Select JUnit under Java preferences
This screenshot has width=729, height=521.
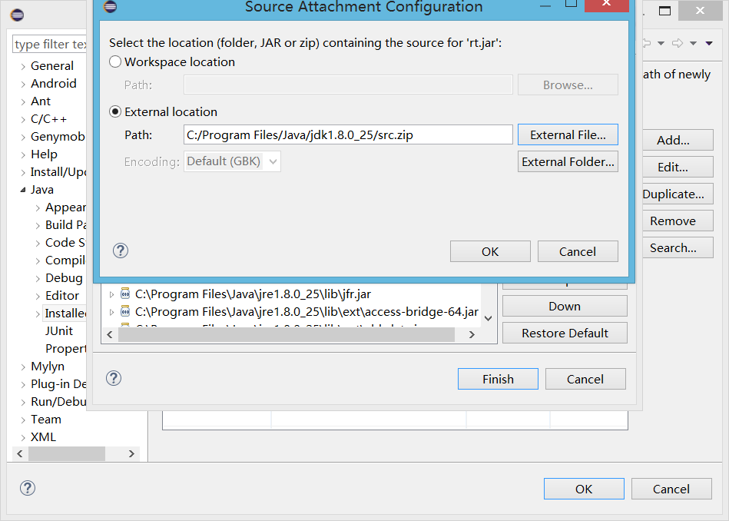[59, 330]
